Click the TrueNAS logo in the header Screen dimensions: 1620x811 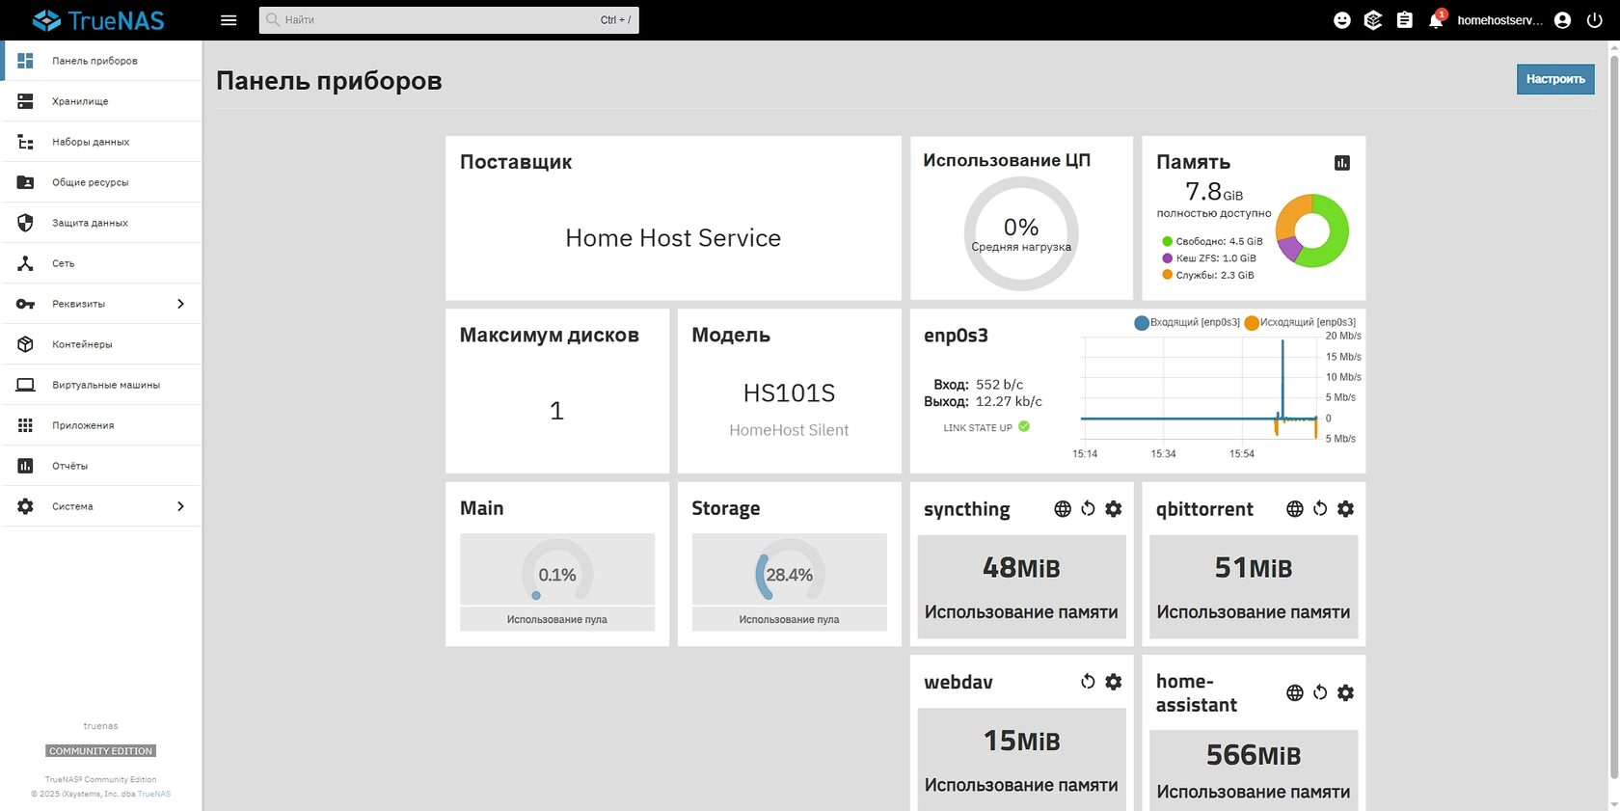coord(98,20)
